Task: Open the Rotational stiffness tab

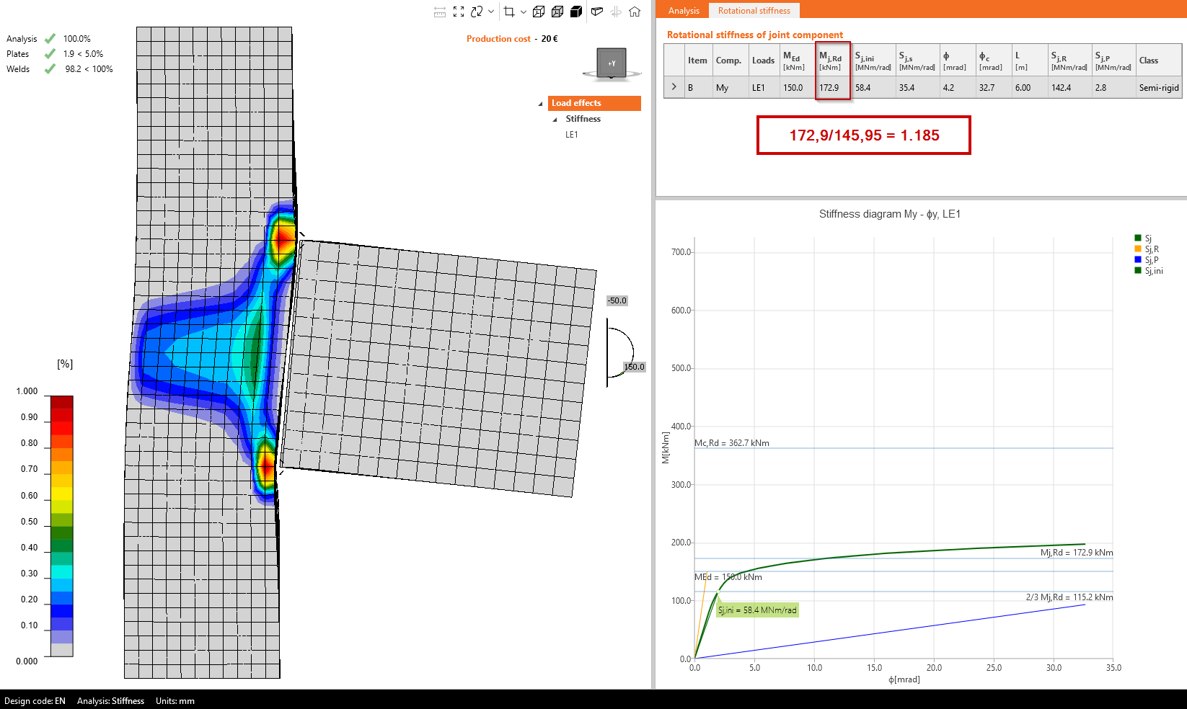Action: coord(754,11)
